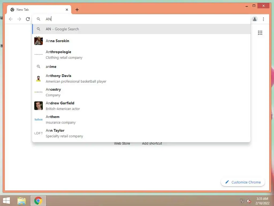Click the Add shortcut button
This screenshot has width=274, height=206.
[x=152, y=143]
